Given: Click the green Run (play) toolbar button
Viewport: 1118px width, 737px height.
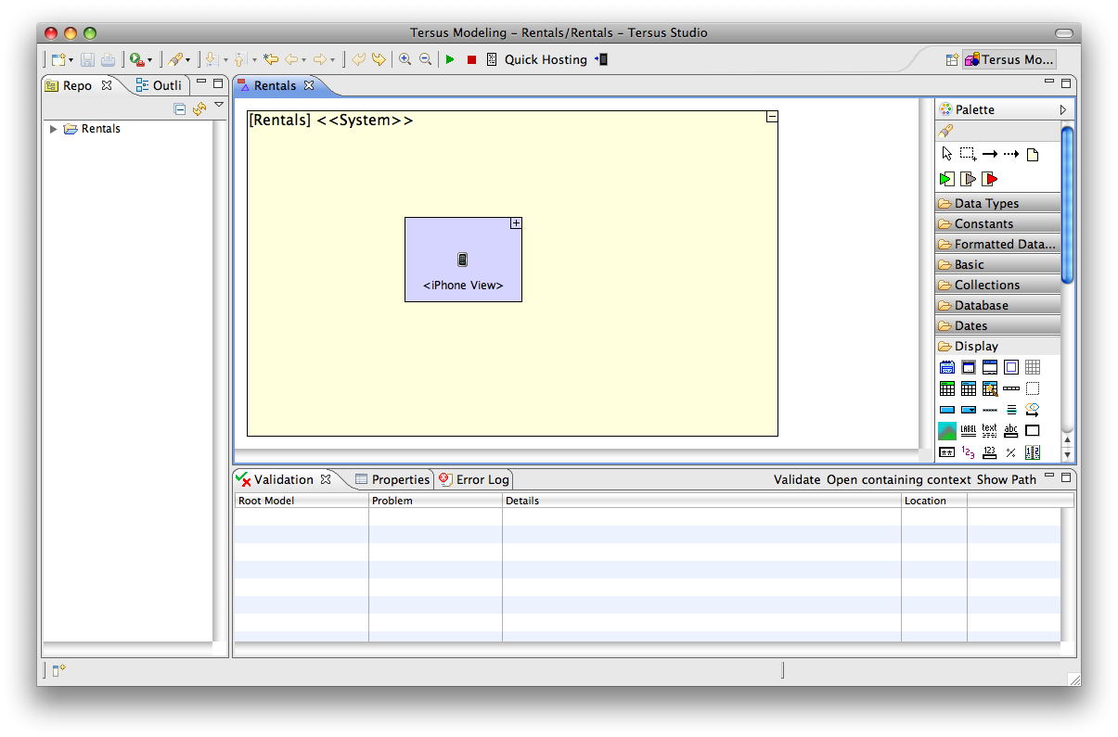Looking at the screenshot, I should [x=450, y=59].
